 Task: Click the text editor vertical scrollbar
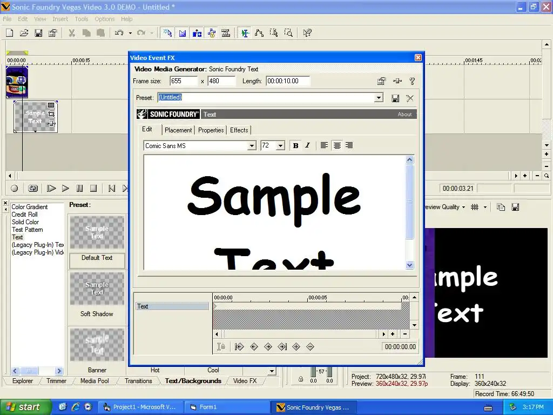tap(409, 212)
